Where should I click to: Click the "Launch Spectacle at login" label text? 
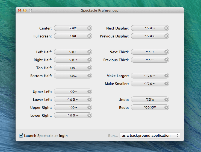46,136
